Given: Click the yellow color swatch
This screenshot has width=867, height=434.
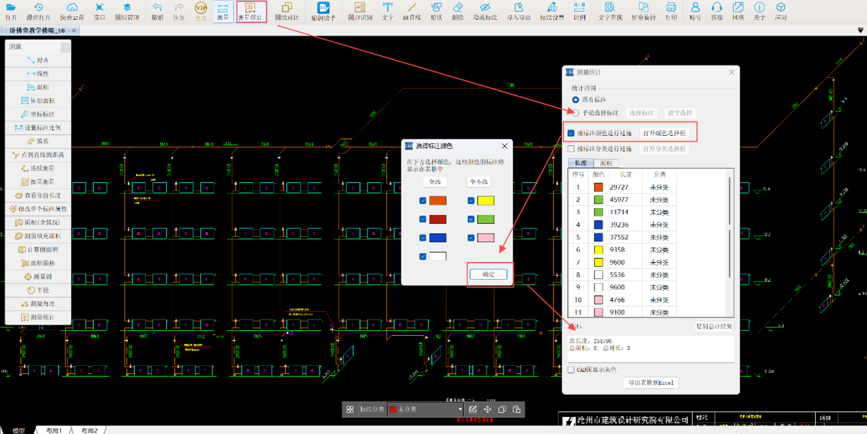Looking at the screenshot, I should [x=485, y=201].
